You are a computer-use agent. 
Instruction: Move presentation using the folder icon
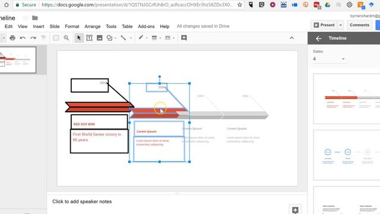pos(35,18)
